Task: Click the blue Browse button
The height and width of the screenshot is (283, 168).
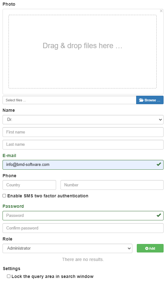Action: point(150,100)
